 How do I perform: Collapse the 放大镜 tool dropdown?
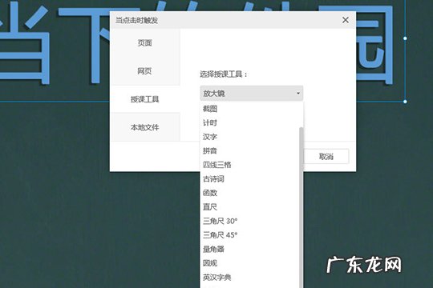(x=251, y=93)
